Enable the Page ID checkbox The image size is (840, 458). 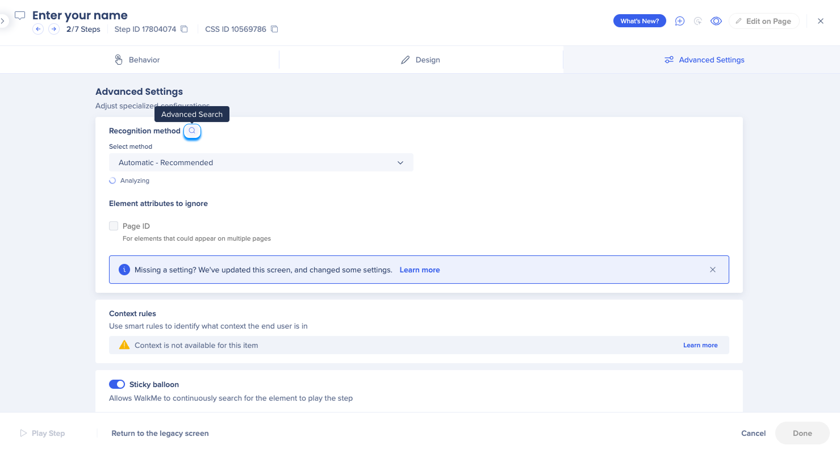click(114, 226)
